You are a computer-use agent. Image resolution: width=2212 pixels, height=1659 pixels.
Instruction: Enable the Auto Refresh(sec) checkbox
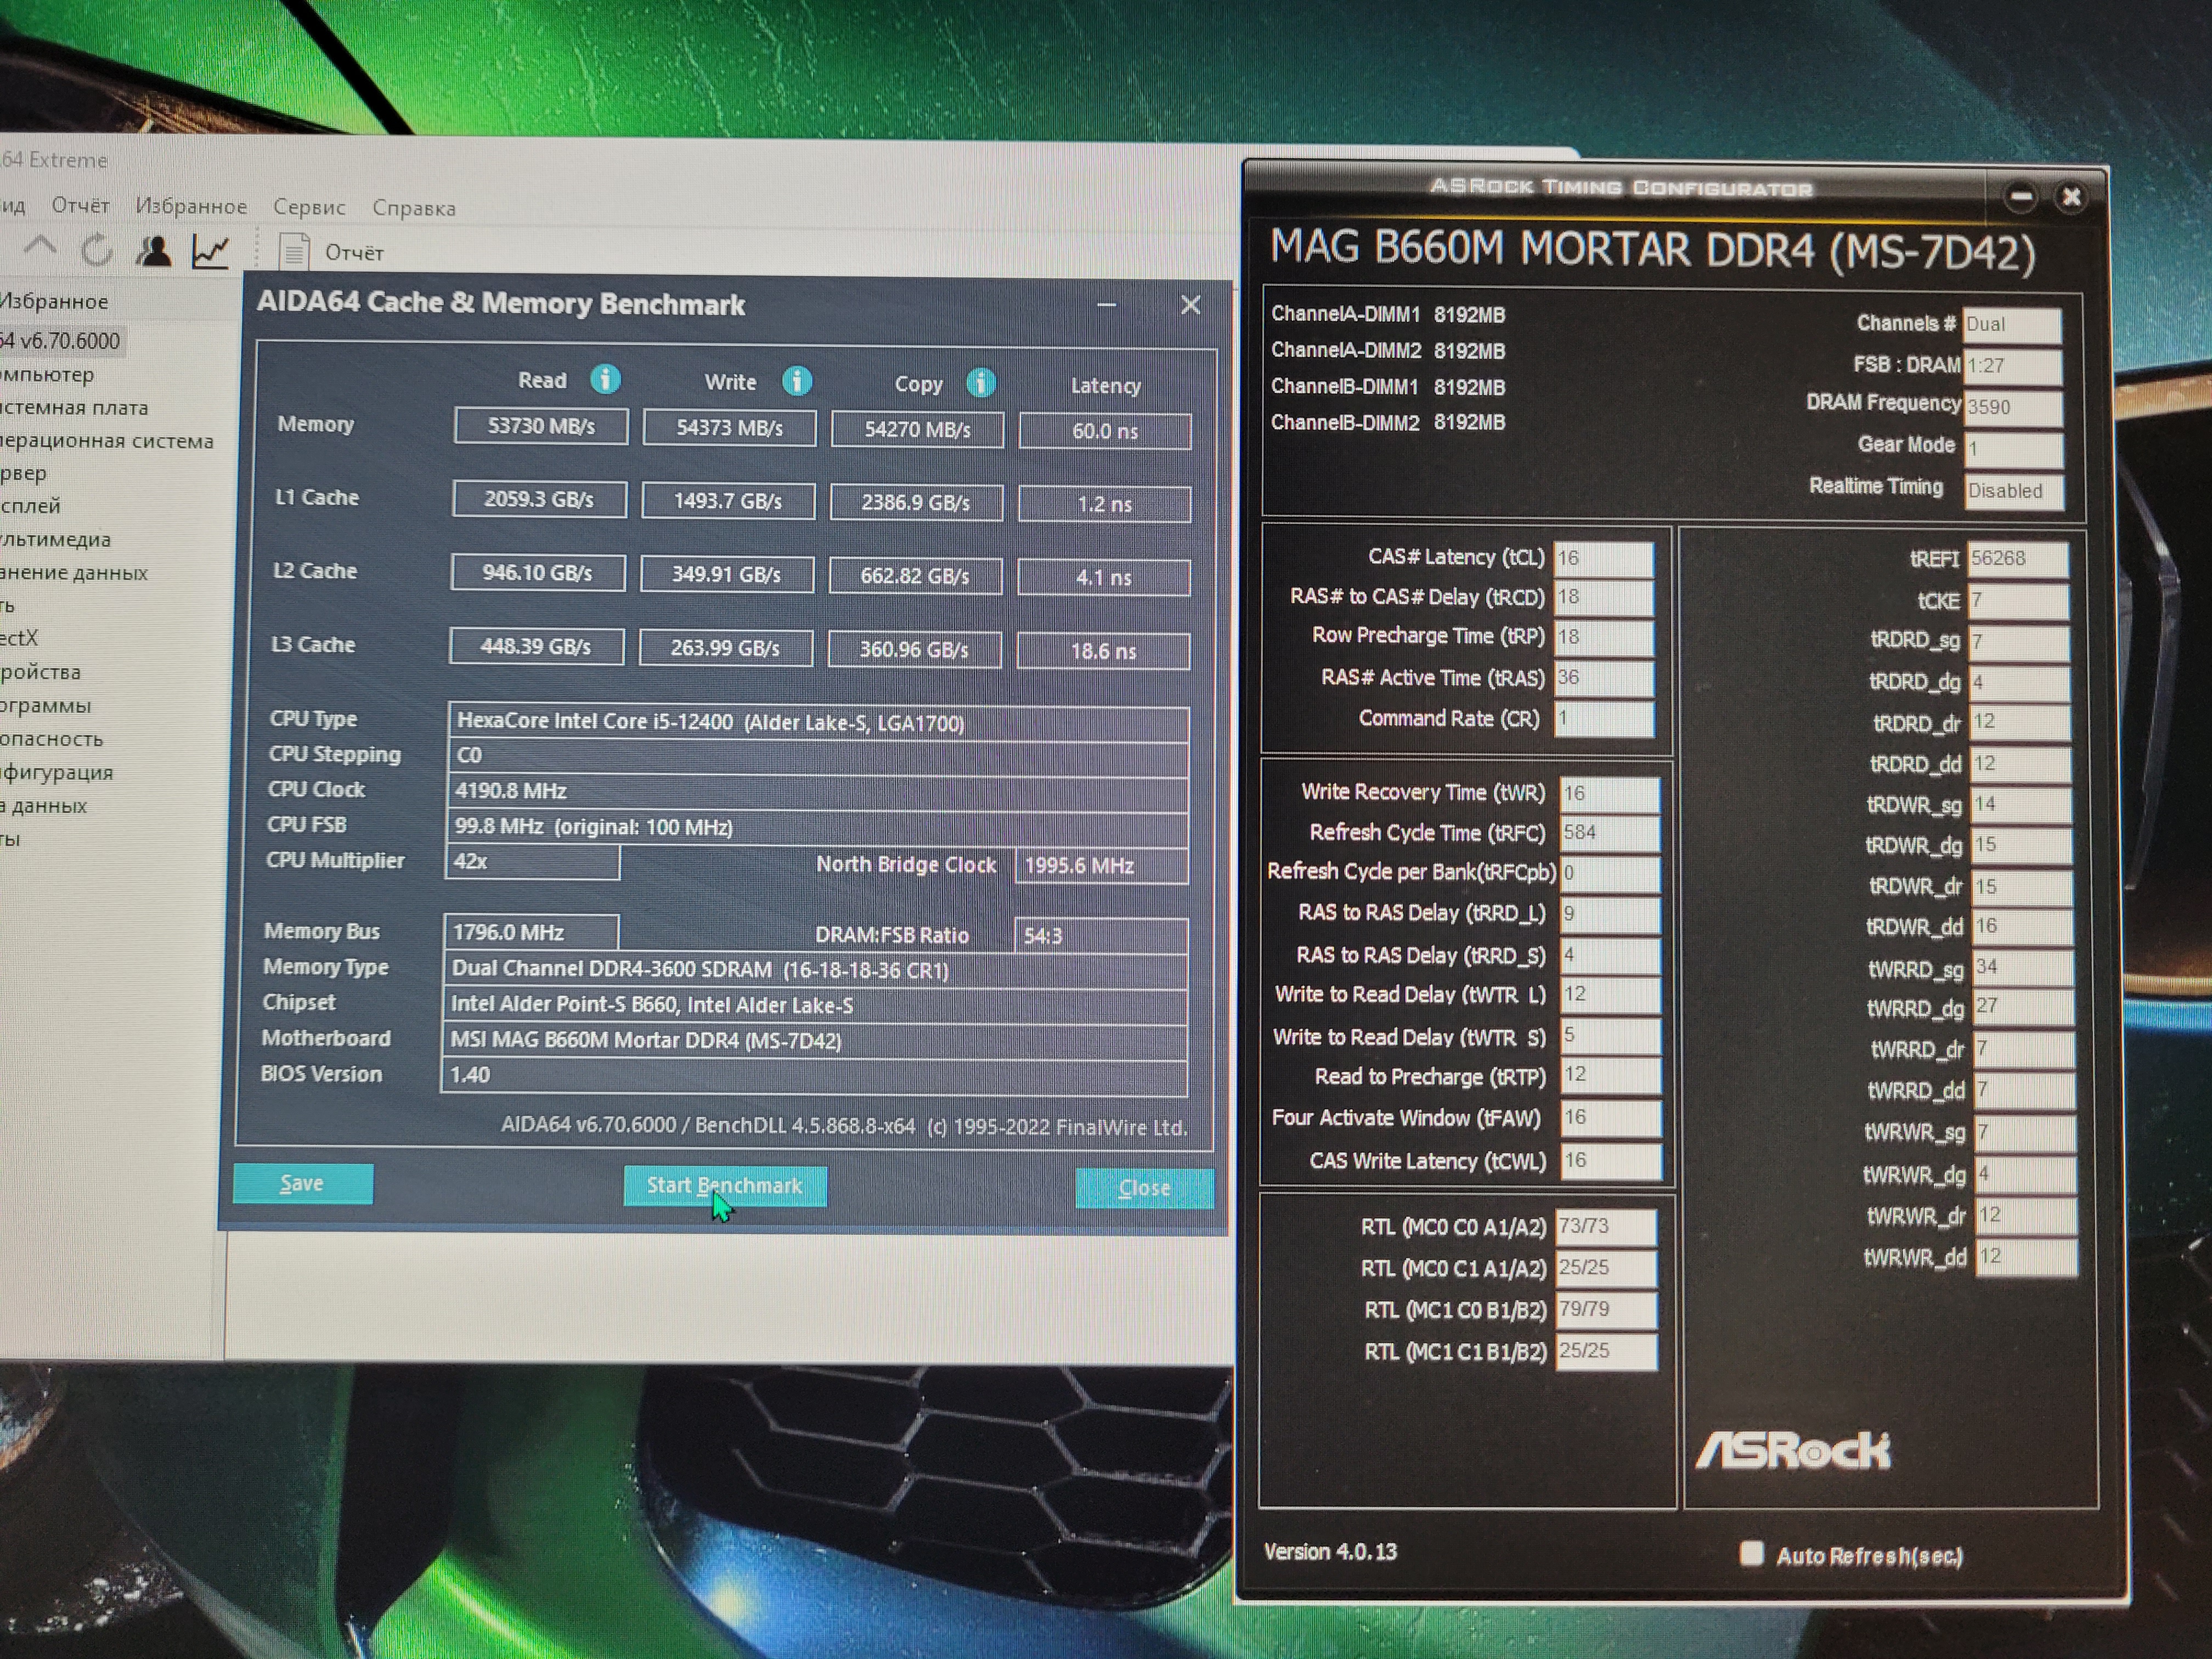pyautogui.click(x=1751, y=1553)
